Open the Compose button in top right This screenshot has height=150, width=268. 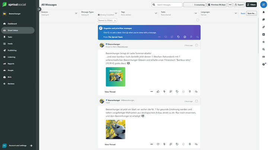(264, 4)
